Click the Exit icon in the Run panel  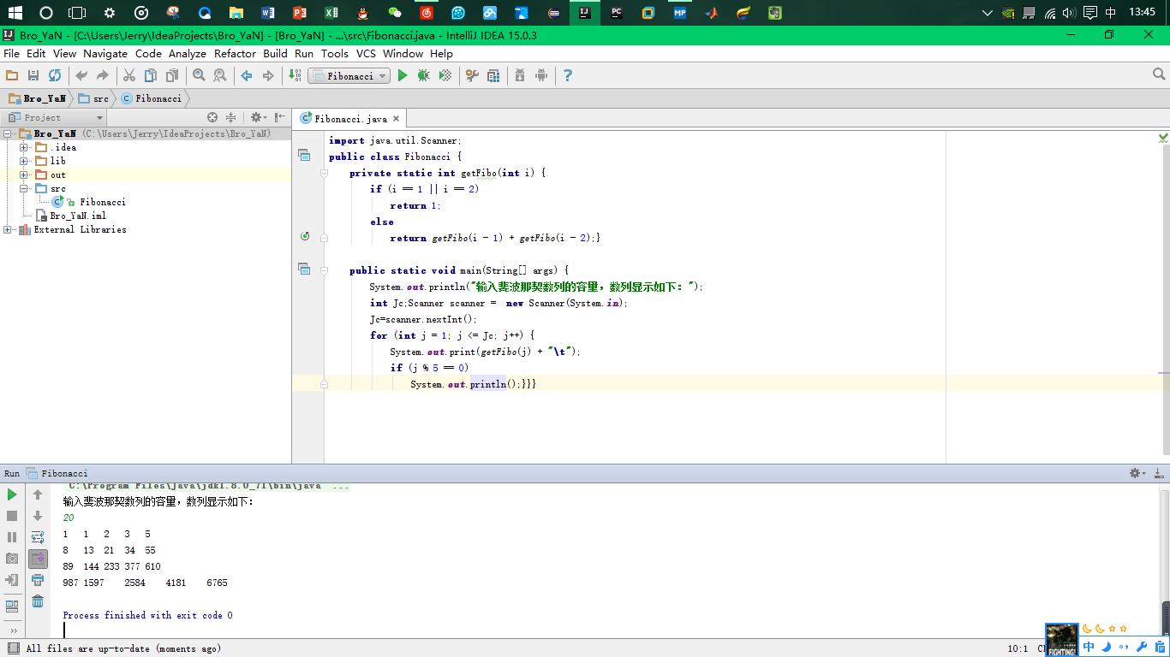tap(12, 580)
